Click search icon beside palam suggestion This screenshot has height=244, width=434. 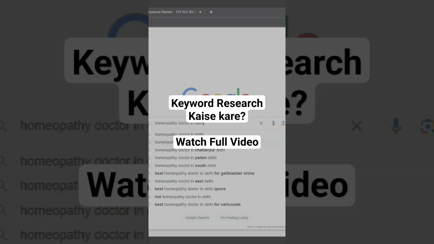(x=149, y=158)
